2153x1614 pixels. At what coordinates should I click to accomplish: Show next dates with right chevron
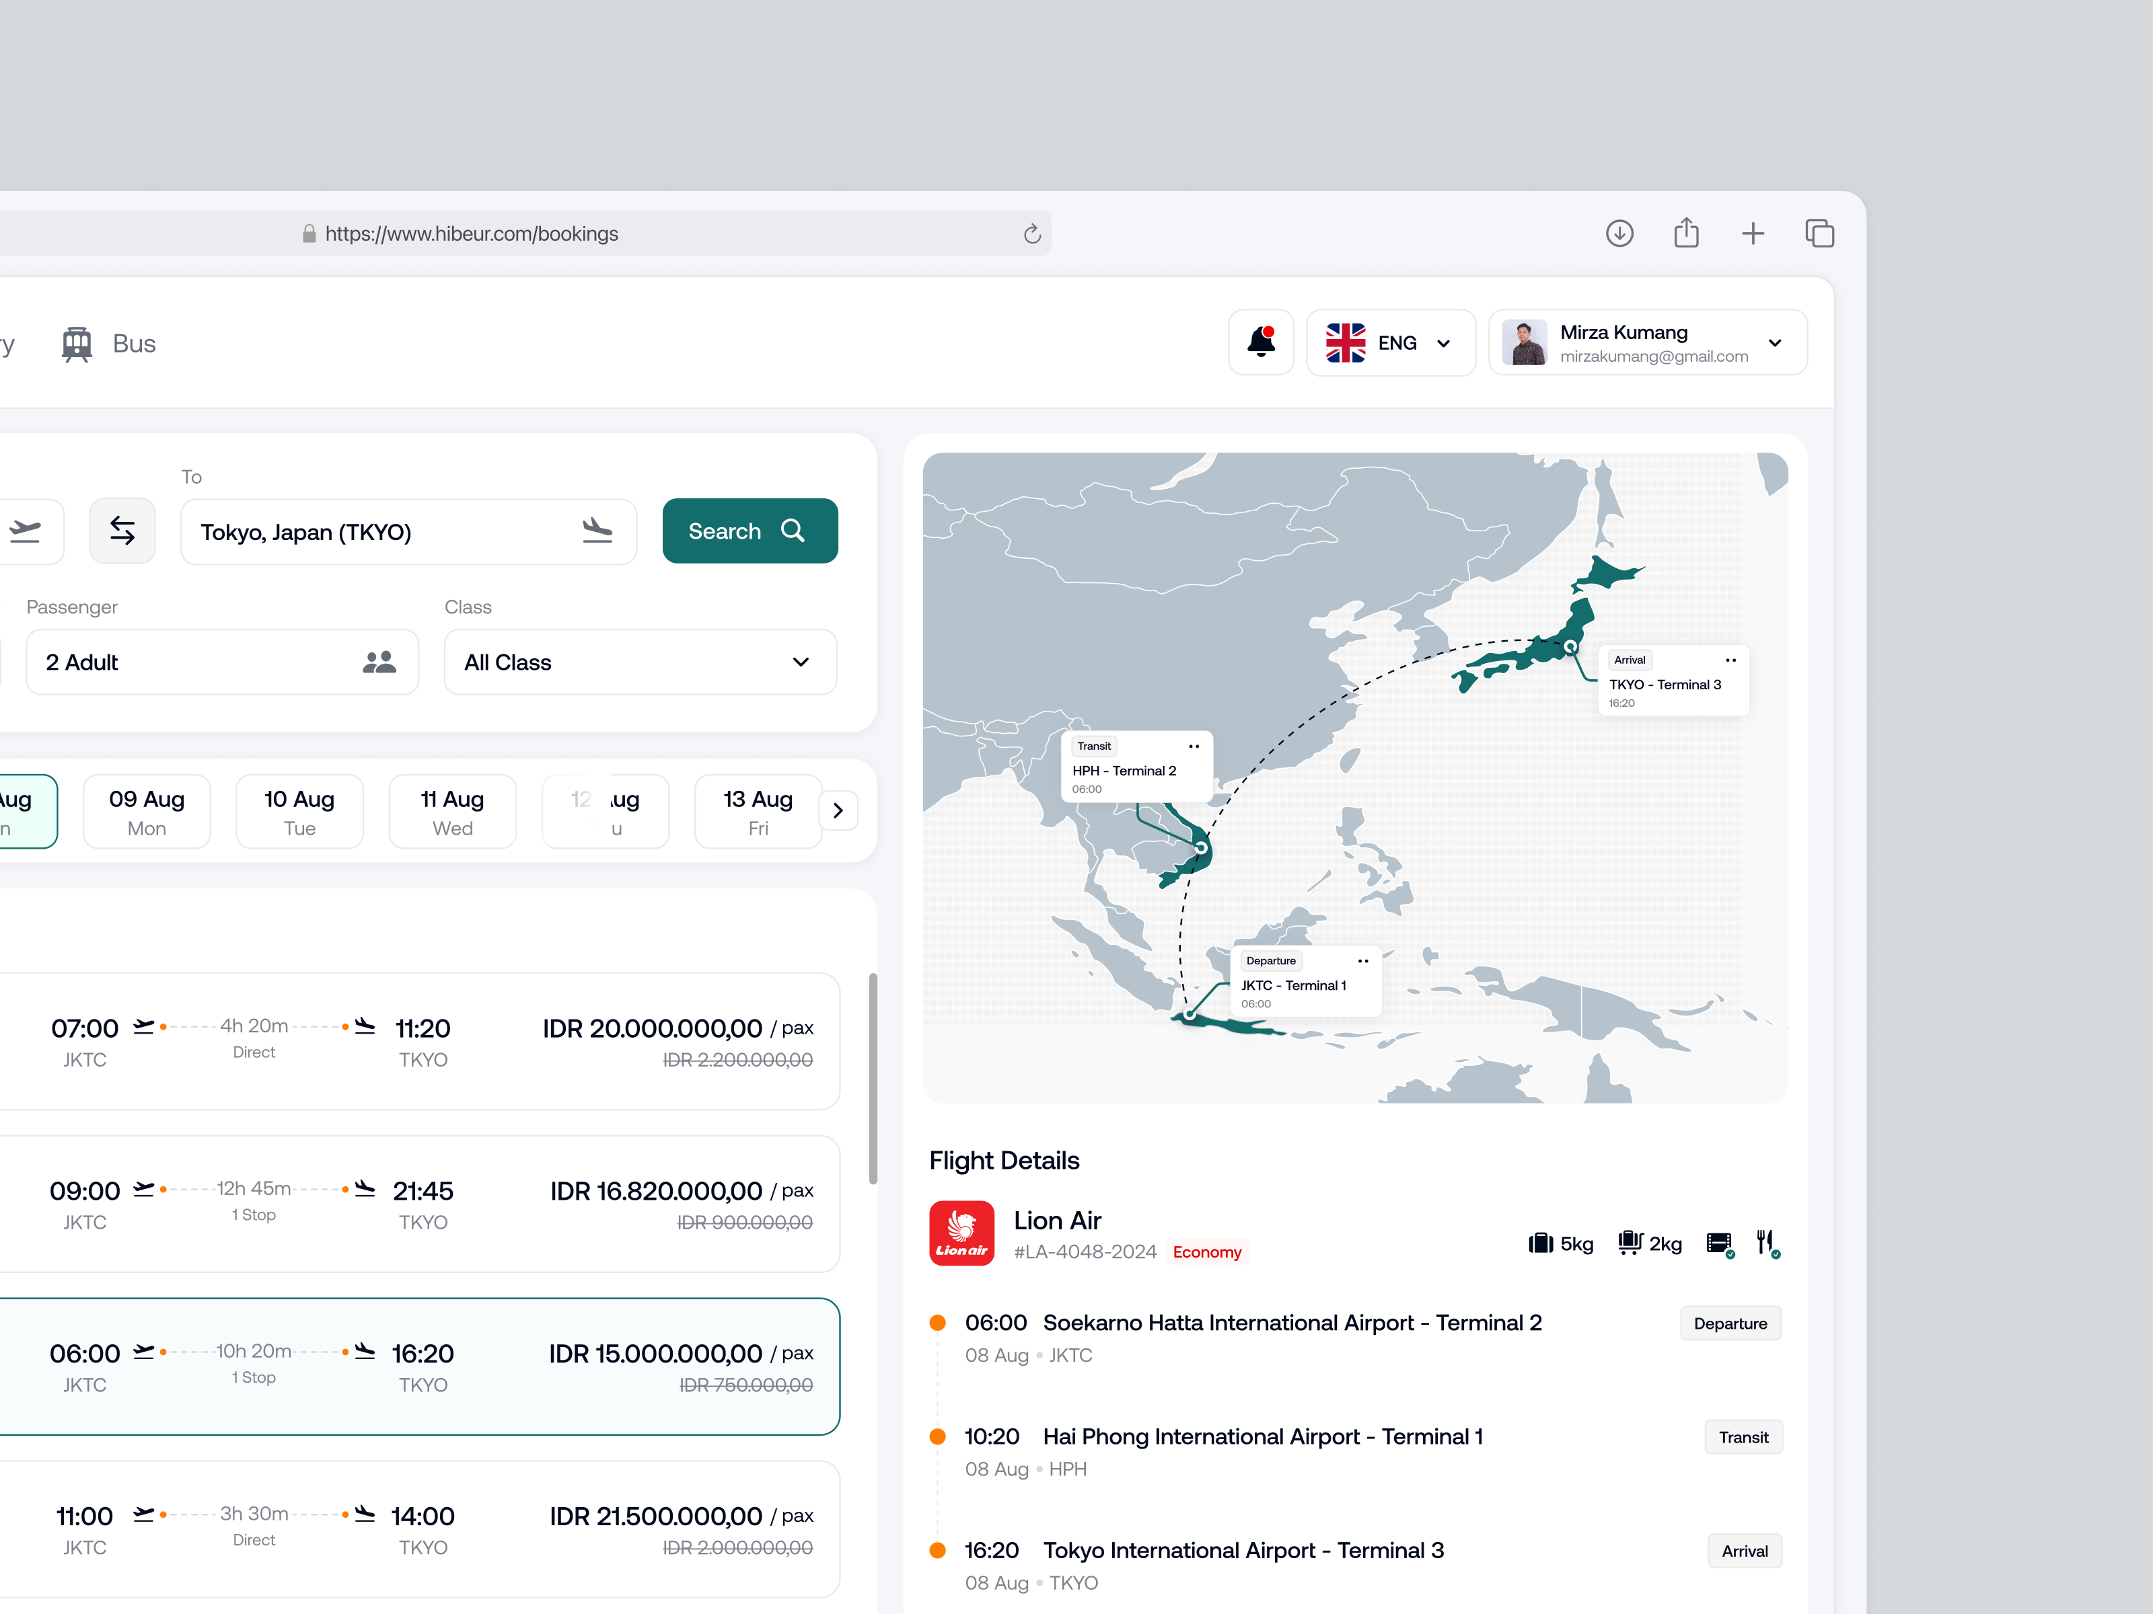pyautogui.click(x=838, y=810)
